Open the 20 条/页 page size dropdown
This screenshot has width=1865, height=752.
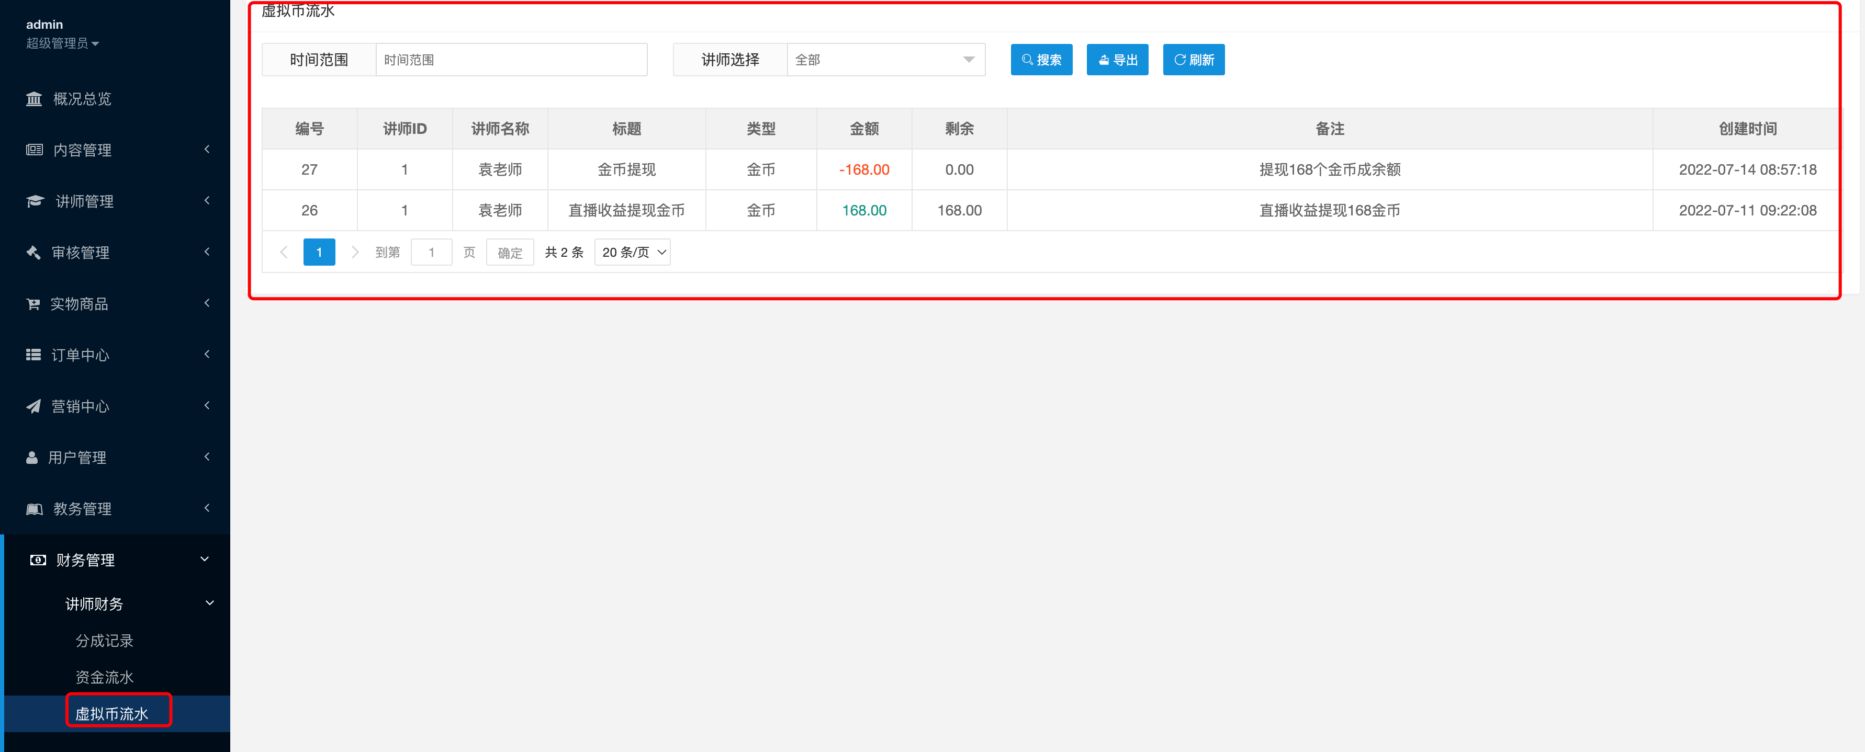pyautogui.click(x=633, y=252)
